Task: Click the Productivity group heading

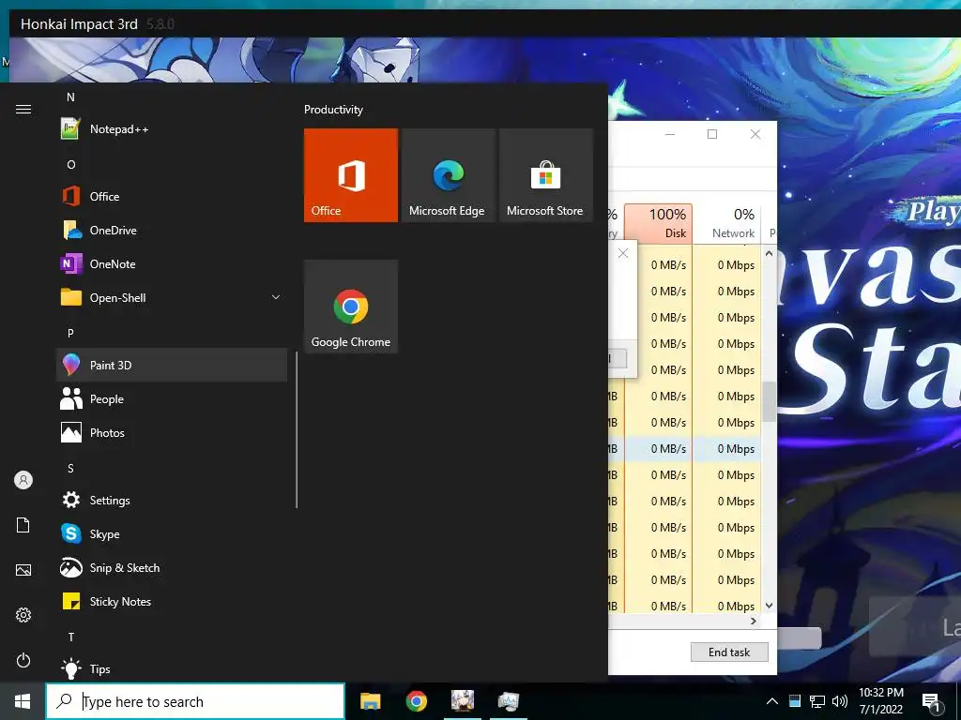Action: tap(333, 110)
